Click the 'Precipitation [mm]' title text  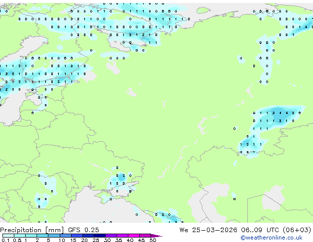32,230
